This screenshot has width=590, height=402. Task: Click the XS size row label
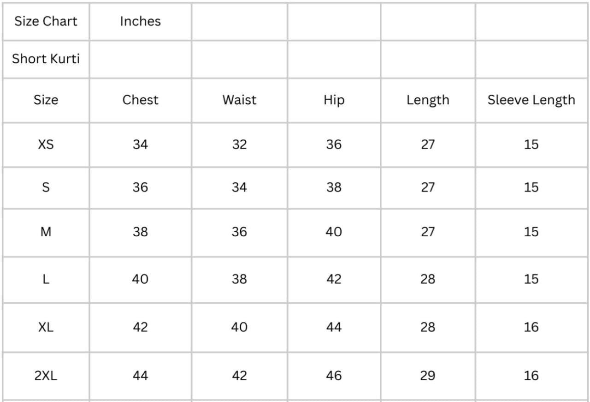[x=46, y=144]
